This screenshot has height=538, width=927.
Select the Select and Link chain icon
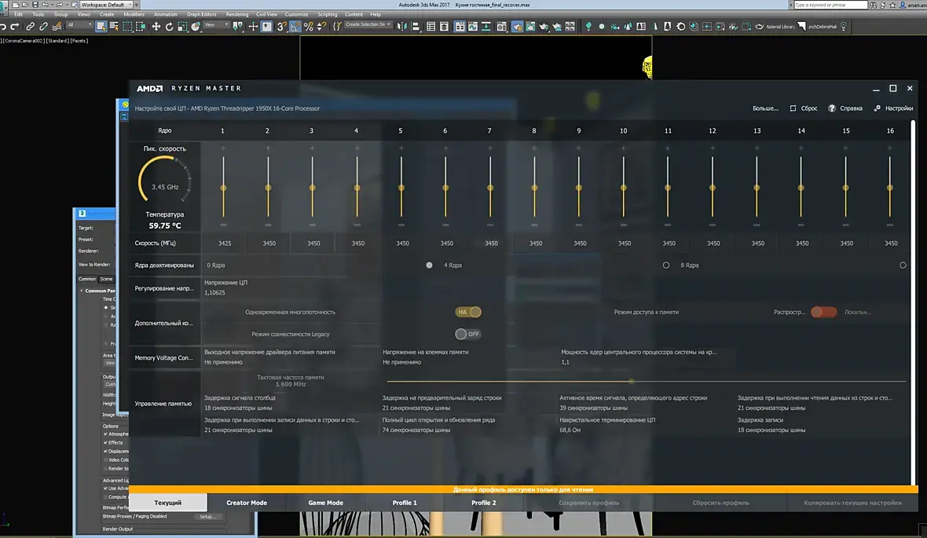pos(30,27)
